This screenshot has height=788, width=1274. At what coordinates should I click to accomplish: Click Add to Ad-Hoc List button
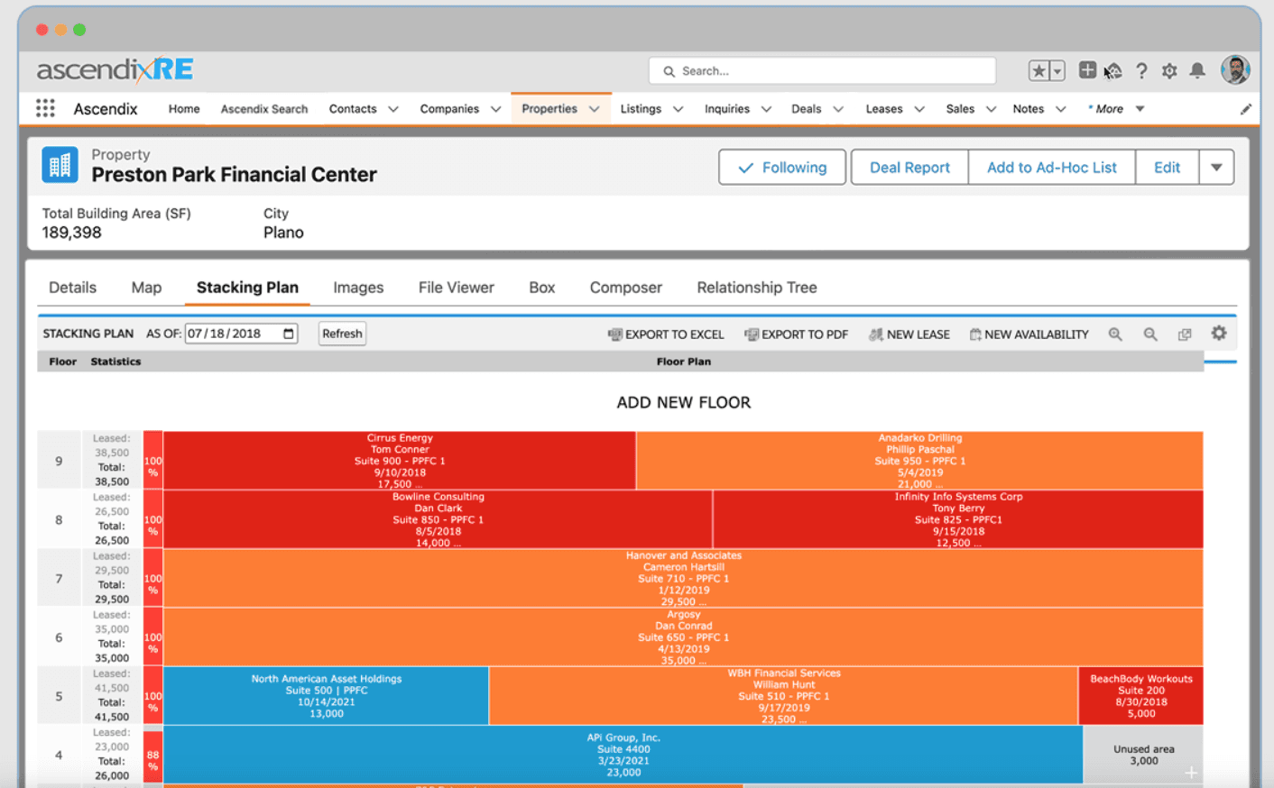[1052, 167]
